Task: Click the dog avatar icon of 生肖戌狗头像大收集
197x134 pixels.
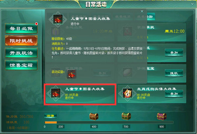Action: (127, 93)
